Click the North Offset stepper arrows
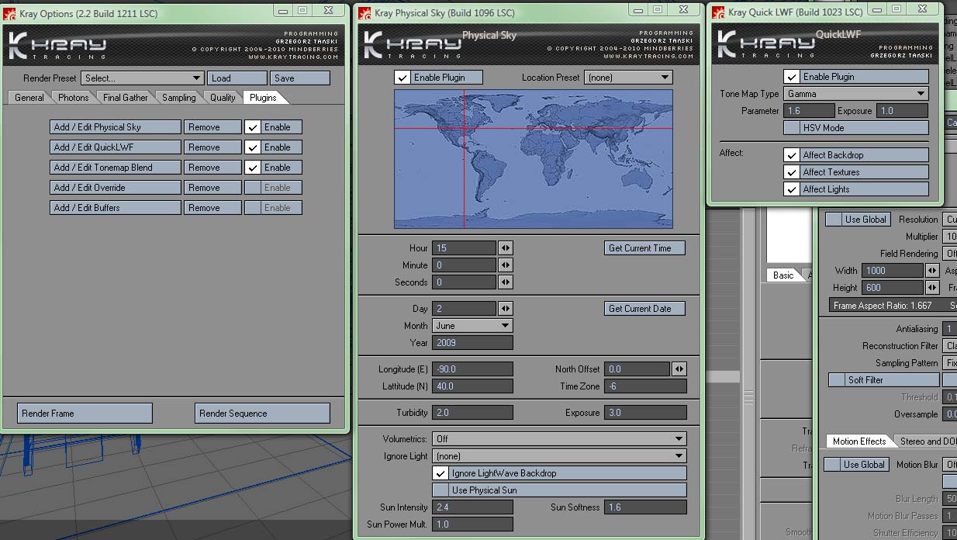Viewport: 957px width, 540px height. [679, 369]
